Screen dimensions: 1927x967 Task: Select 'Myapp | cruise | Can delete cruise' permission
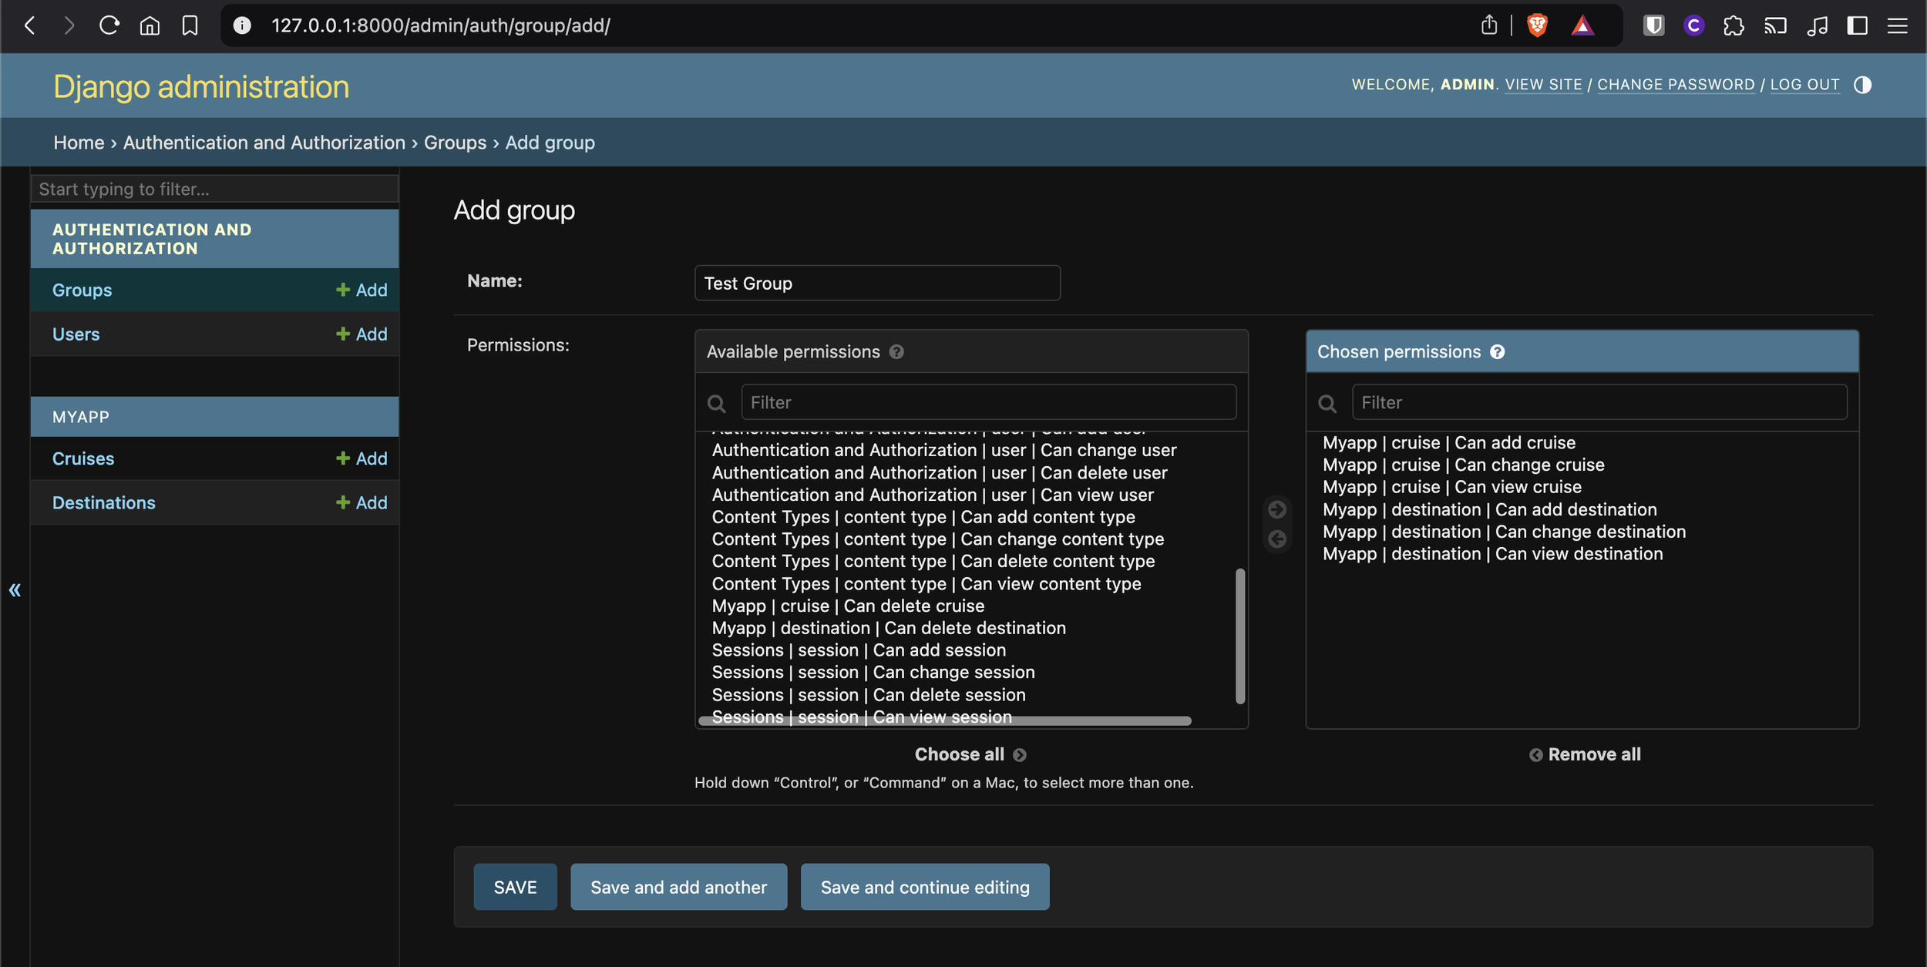[848, 606]
